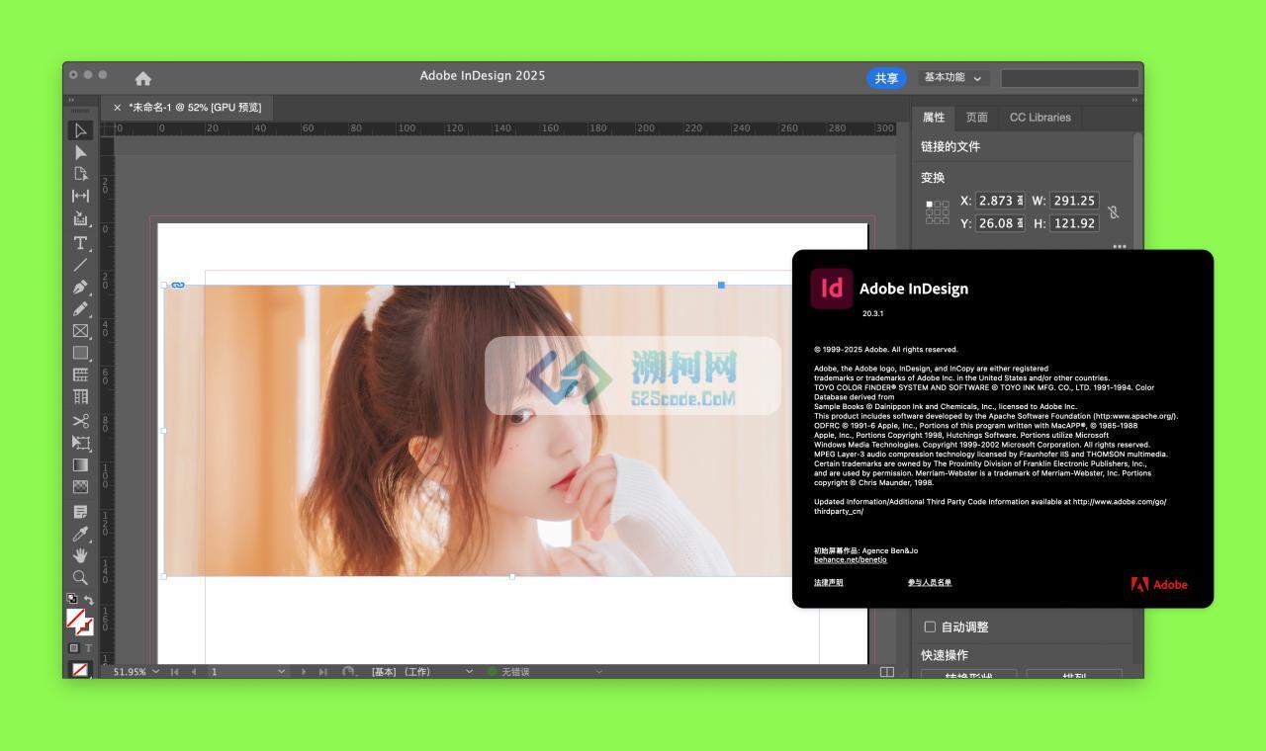Select the Gradient Swatch tool

click(81, 464)
